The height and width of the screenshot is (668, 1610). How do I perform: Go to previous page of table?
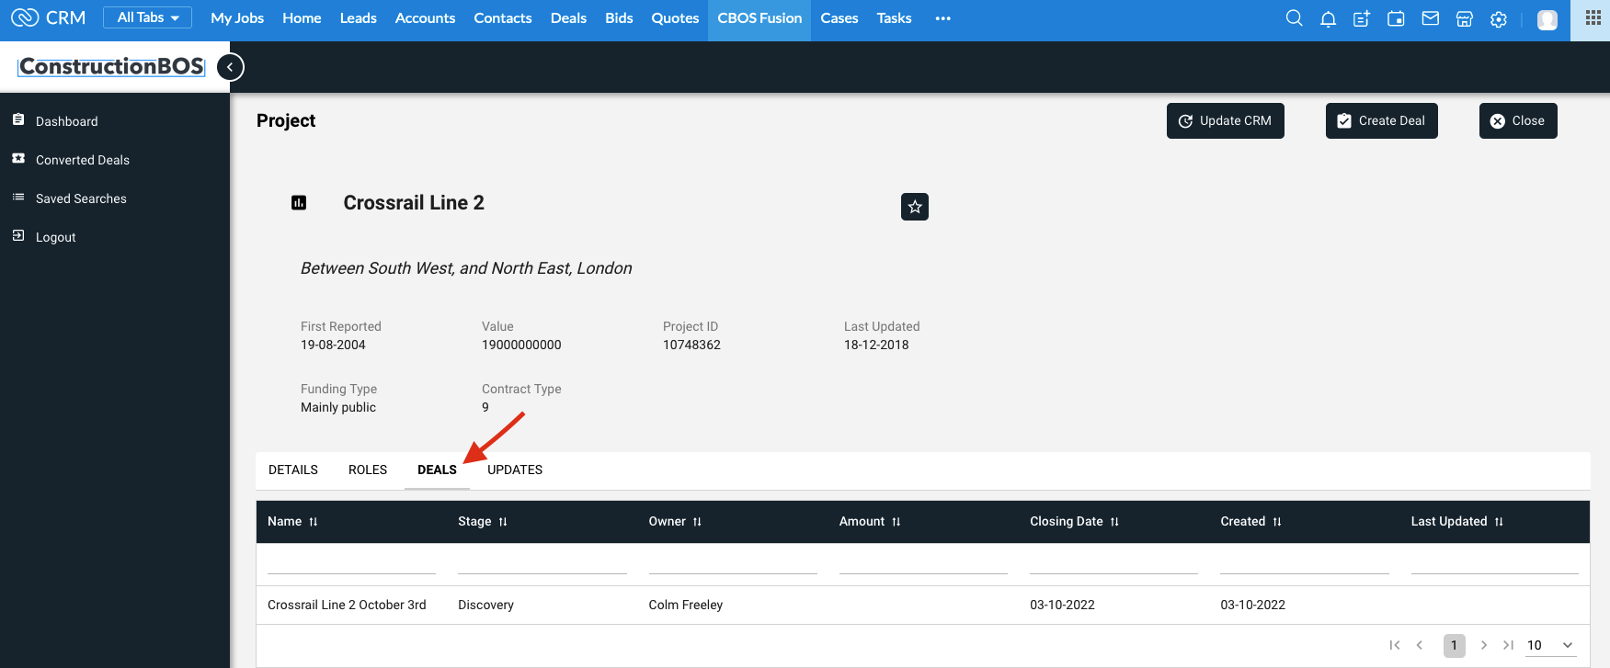[x=1420, y=645]
